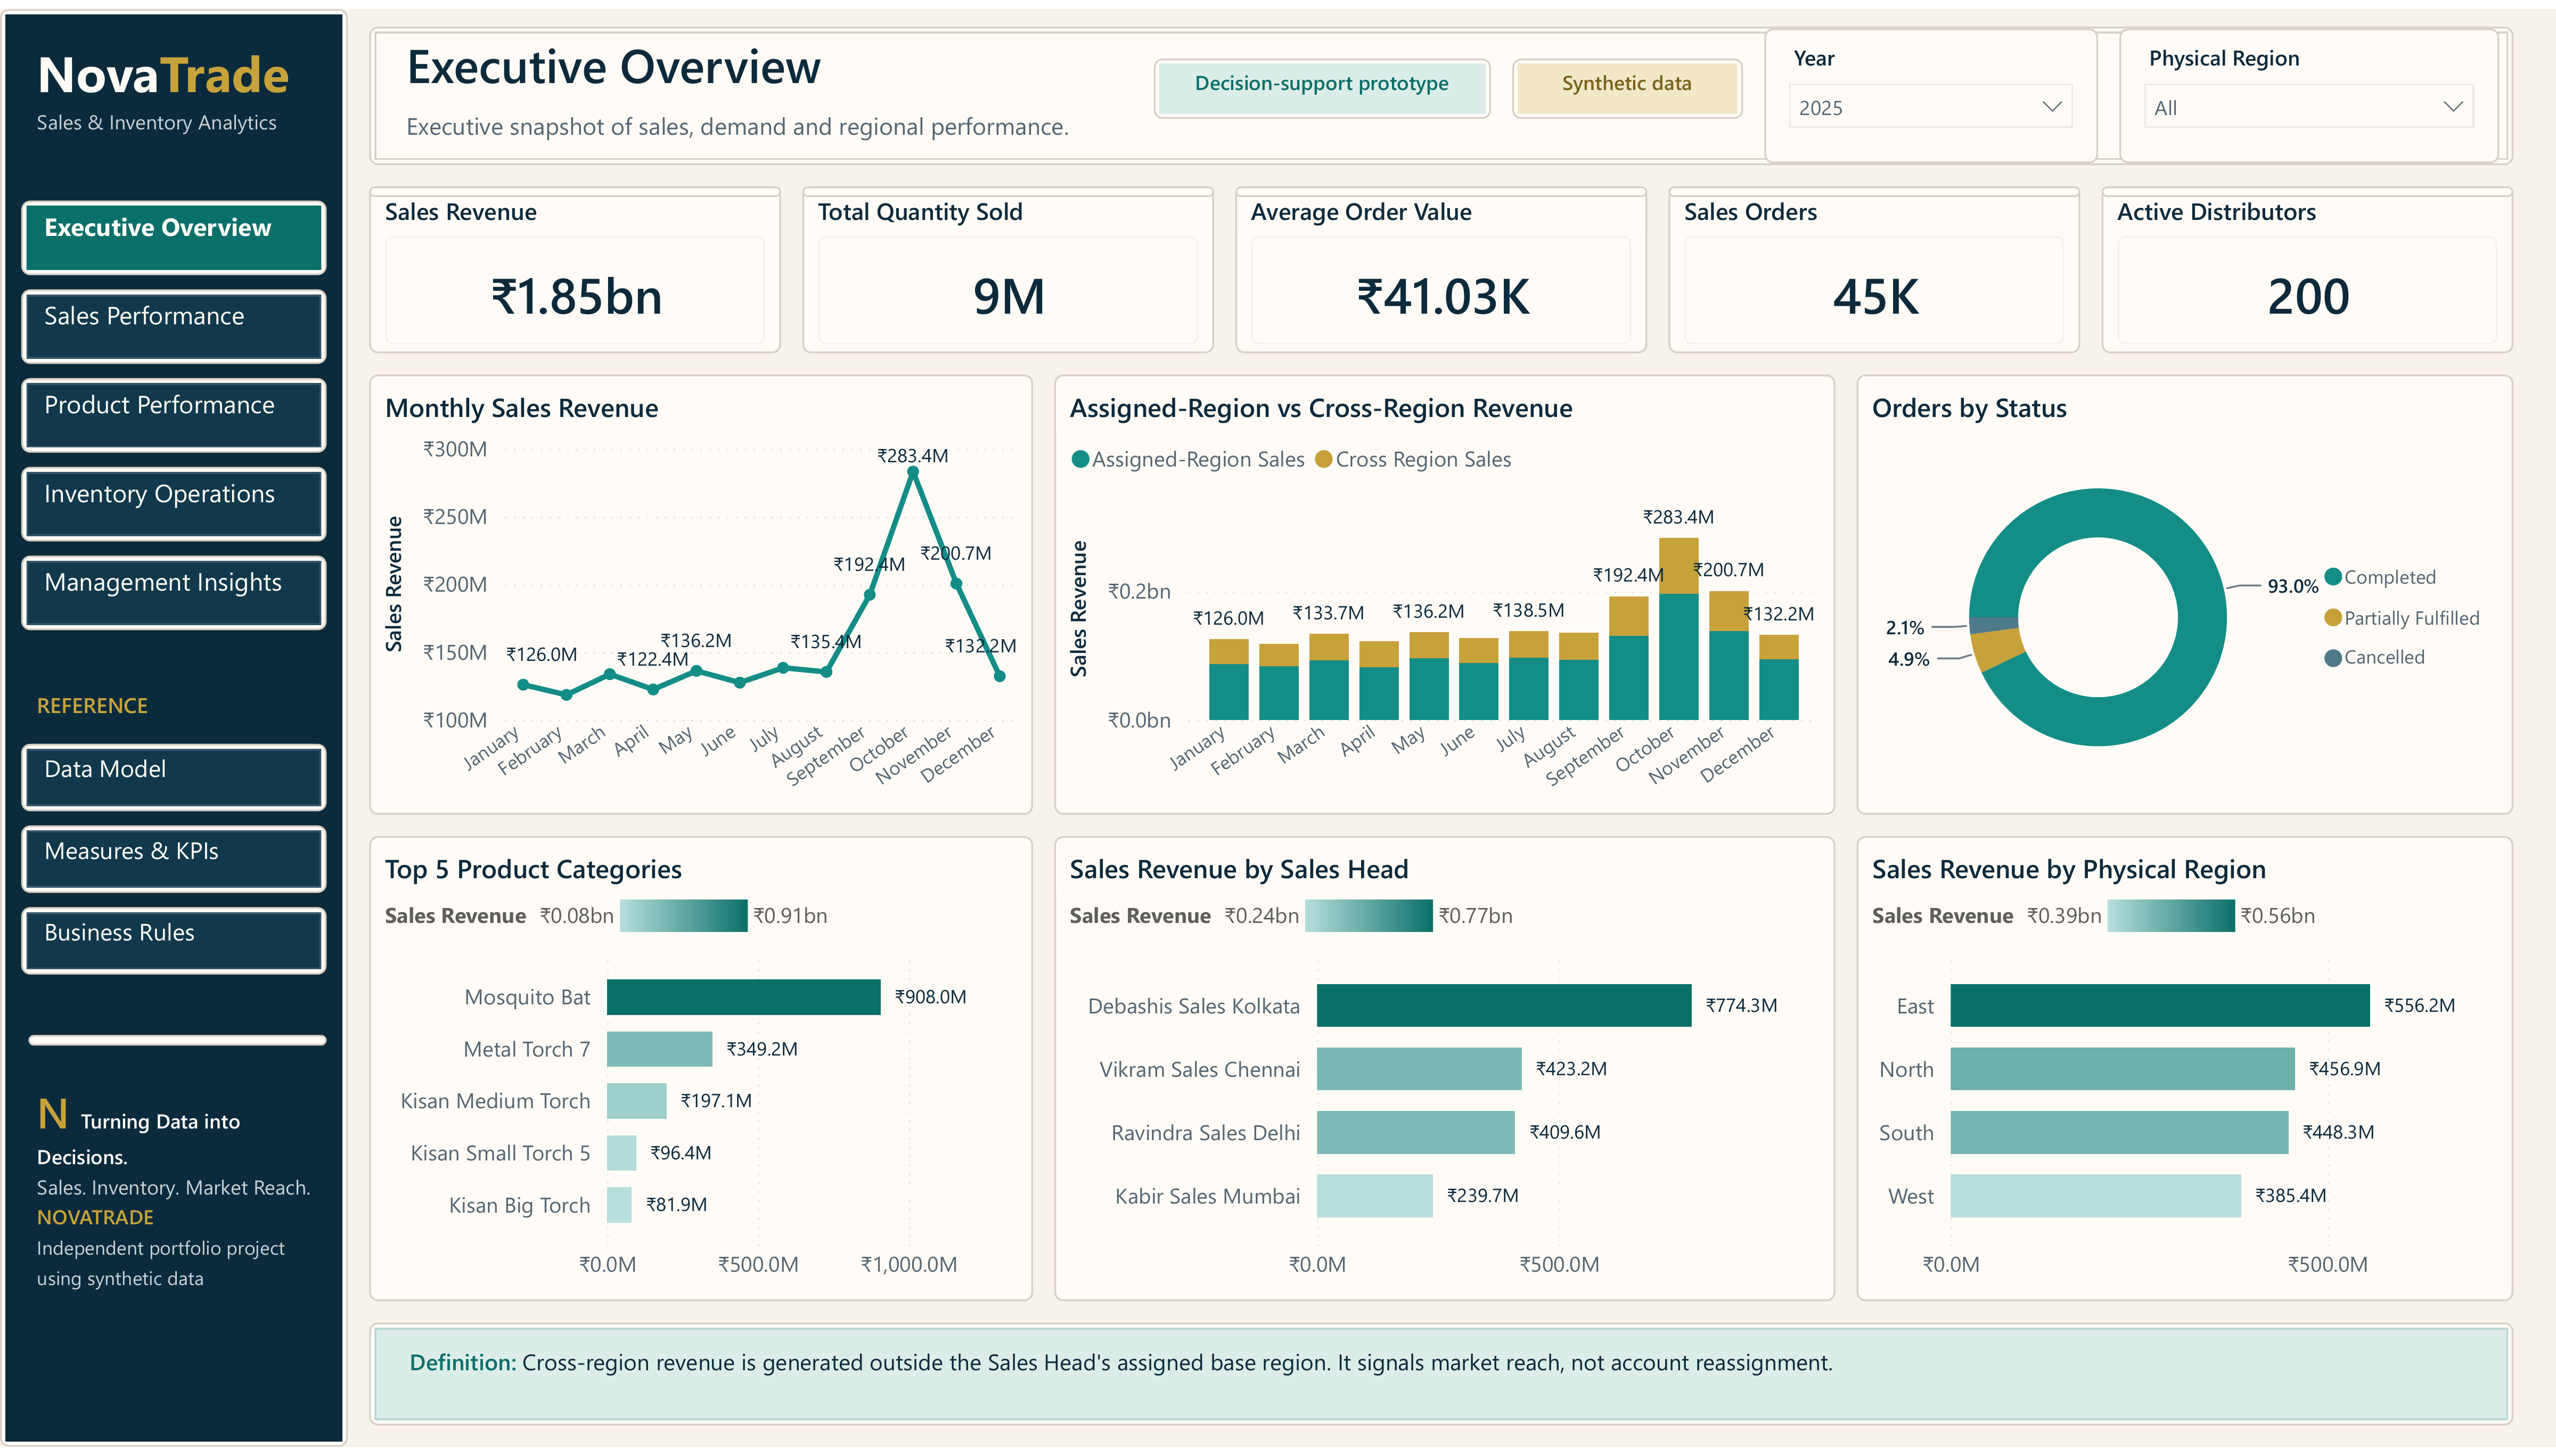The image size is (2556, 1456).
Task: Click the January stacked bar in region revenue chart
Action: click(1228, 680)
